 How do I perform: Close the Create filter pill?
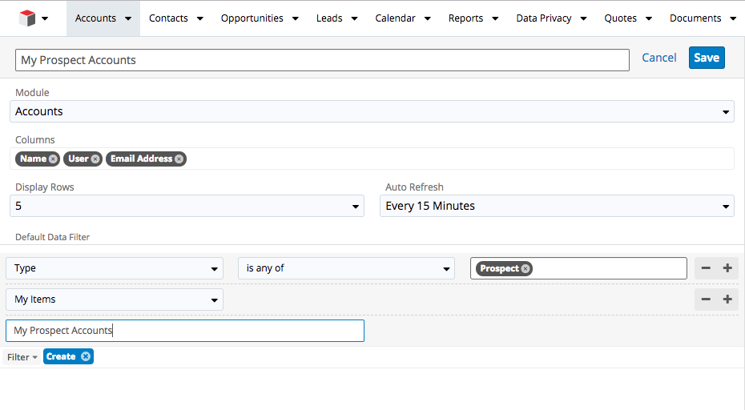coord(86,356)
